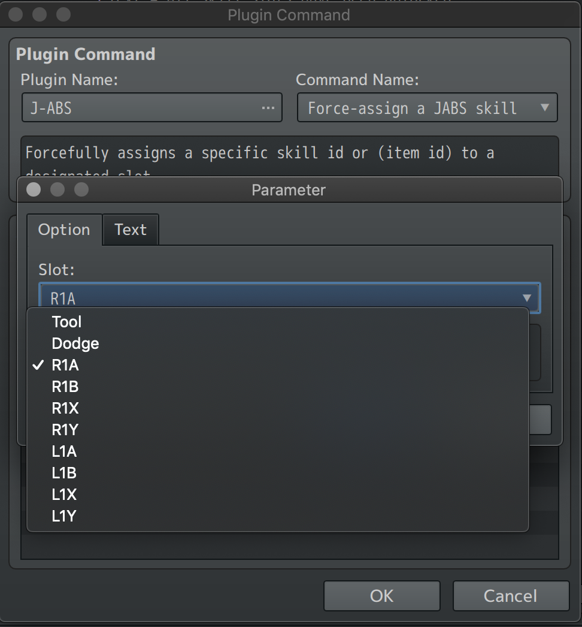Select the L1X slot entry

(x=278, y=495)
